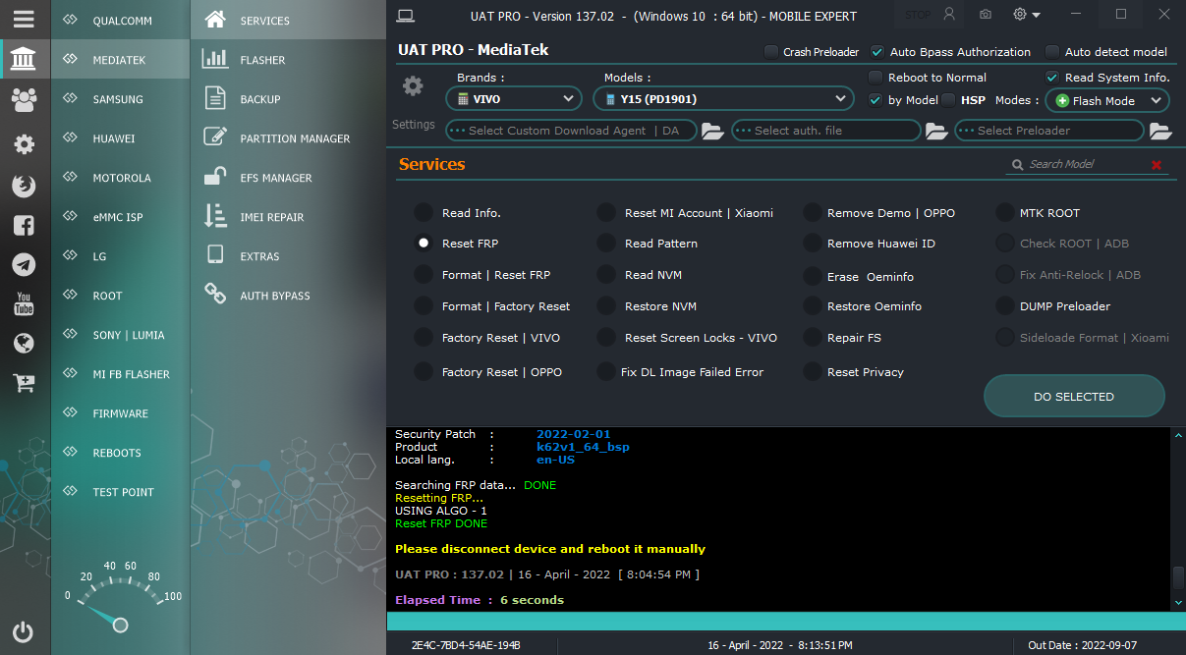This screenshot has height=655, width=1186.
Task: Click the Backup document icon
Action: point(215,98)
